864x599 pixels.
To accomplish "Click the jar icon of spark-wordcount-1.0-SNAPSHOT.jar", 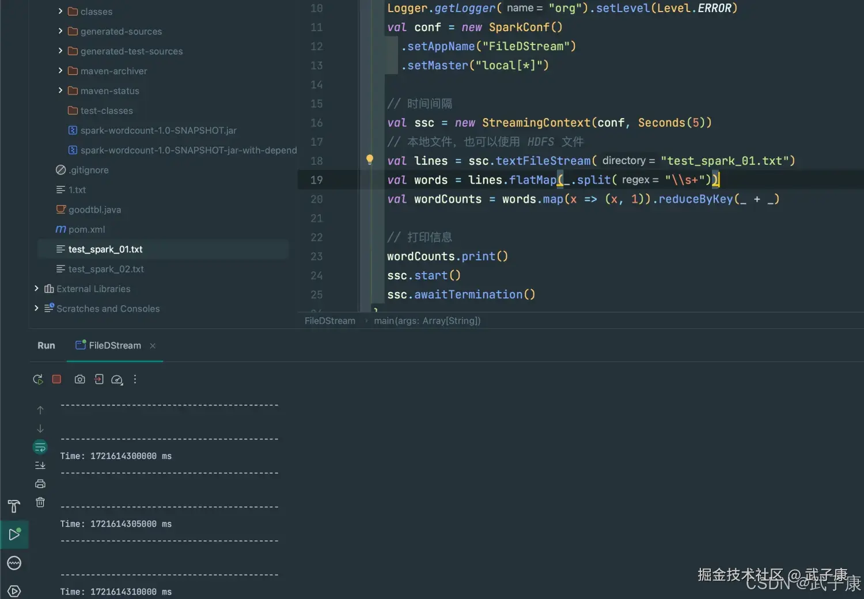I will pyautogui.click(x=73, y=130).
